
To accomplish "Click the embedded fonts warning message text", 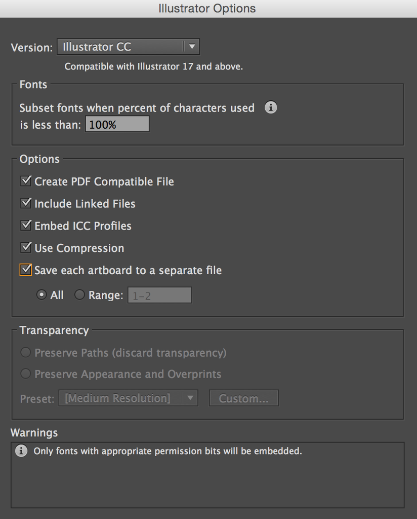I will click(168, 451).
